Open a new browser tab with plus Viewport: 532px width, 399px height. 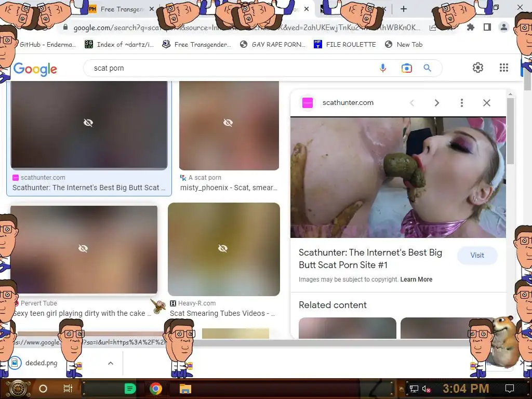click(403, 9)
